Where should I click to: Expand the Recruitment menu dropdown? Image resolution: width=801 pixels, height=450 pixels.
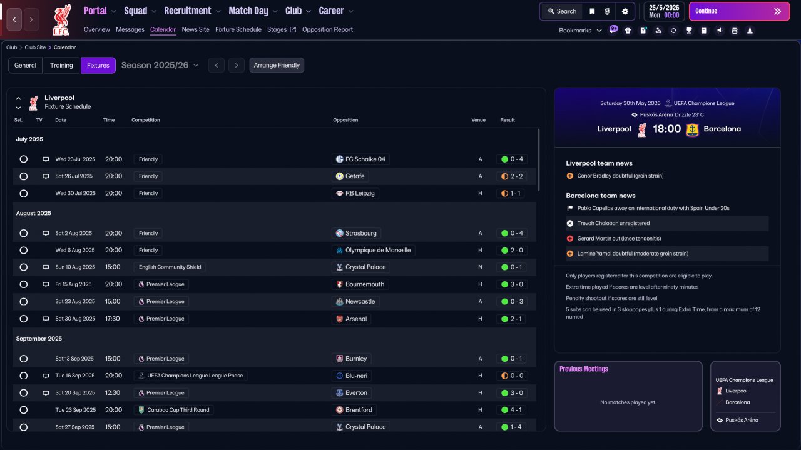click(218, 11)
